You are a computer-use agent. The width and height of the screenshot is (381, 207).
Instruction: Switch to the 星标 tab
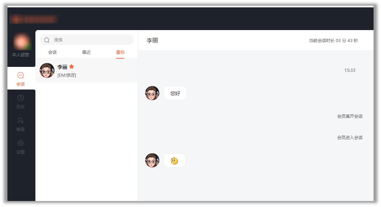pyautogui.click(x=120, y=52)
